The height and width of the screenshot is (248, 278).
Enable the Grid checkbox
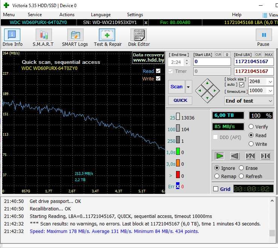(216, 189)
